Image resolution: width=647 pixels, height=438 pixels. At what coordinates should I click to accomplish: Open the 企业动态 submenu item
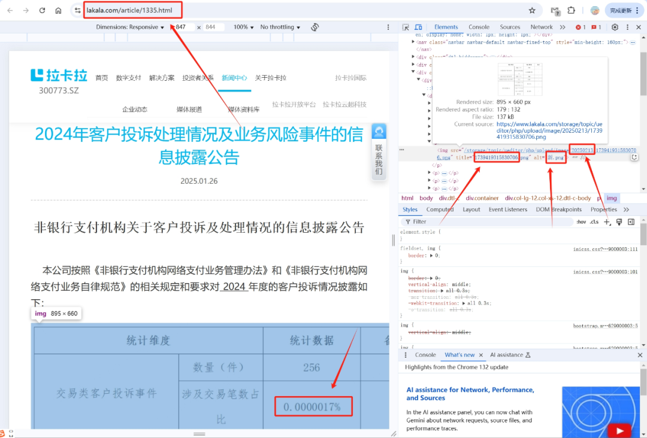click(135, 109)
